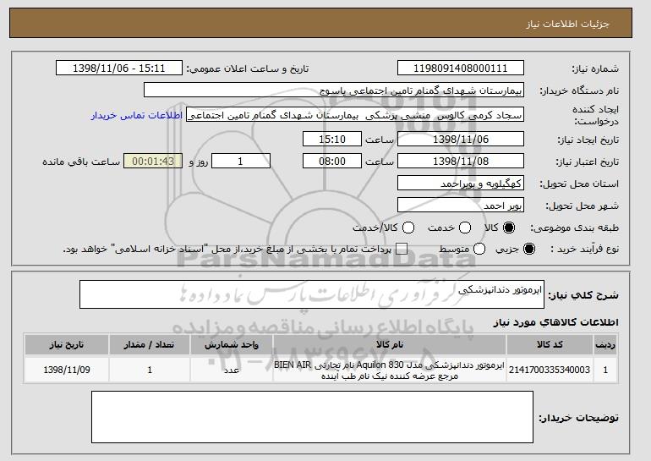Enable the treasury documents payment checkbox
Screen dimensions: 651x461
point(402,249)
